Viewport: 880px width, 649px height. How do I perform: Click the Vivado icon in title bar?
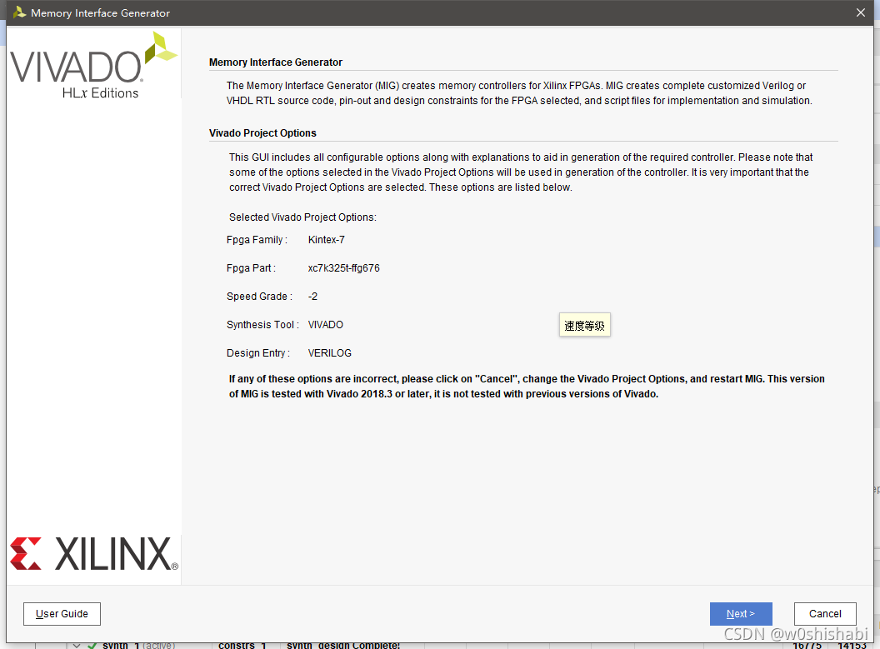click(19, 12)
